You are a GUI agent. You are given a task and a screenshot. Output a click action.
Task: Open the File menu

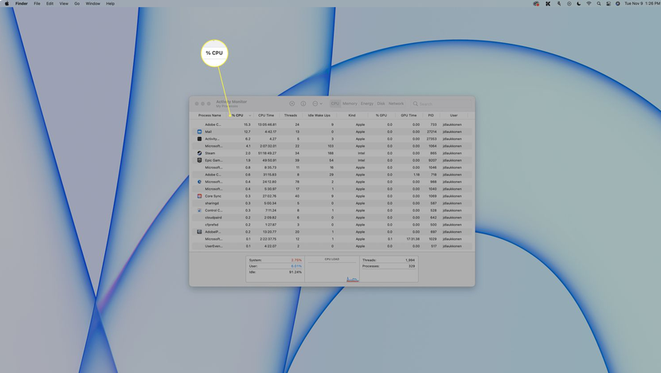point(37,3)
